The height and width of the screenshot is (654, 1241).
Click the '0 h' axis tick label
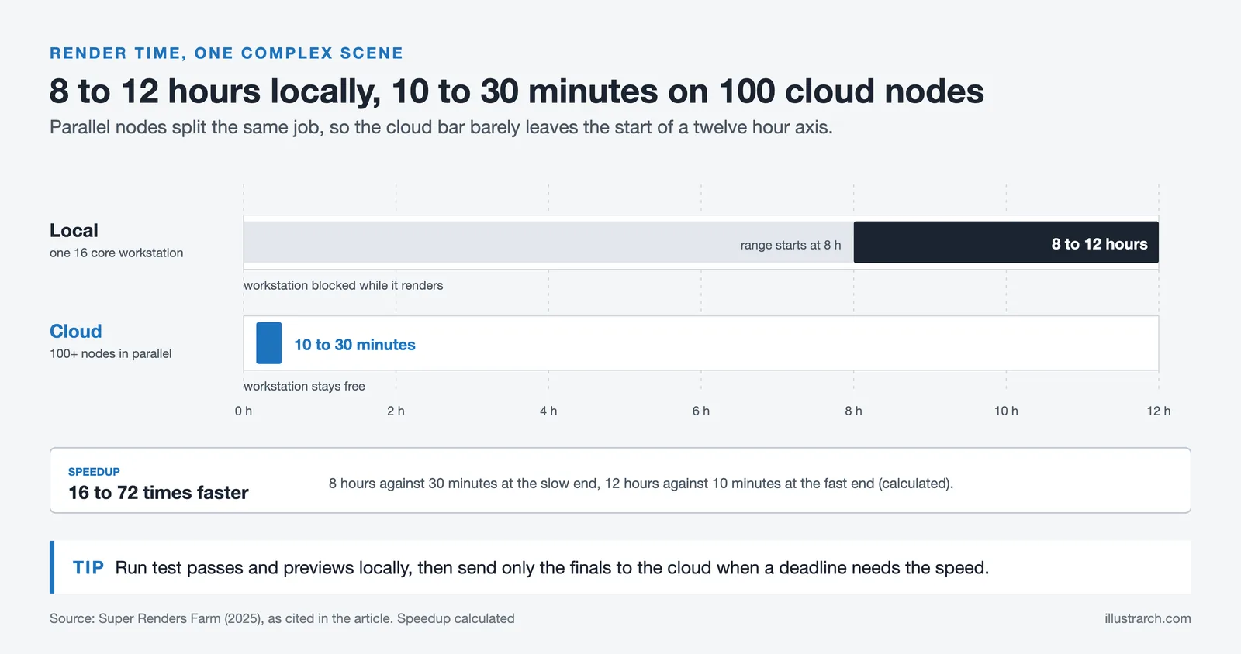pyautogui.click(x=244, y=411)
